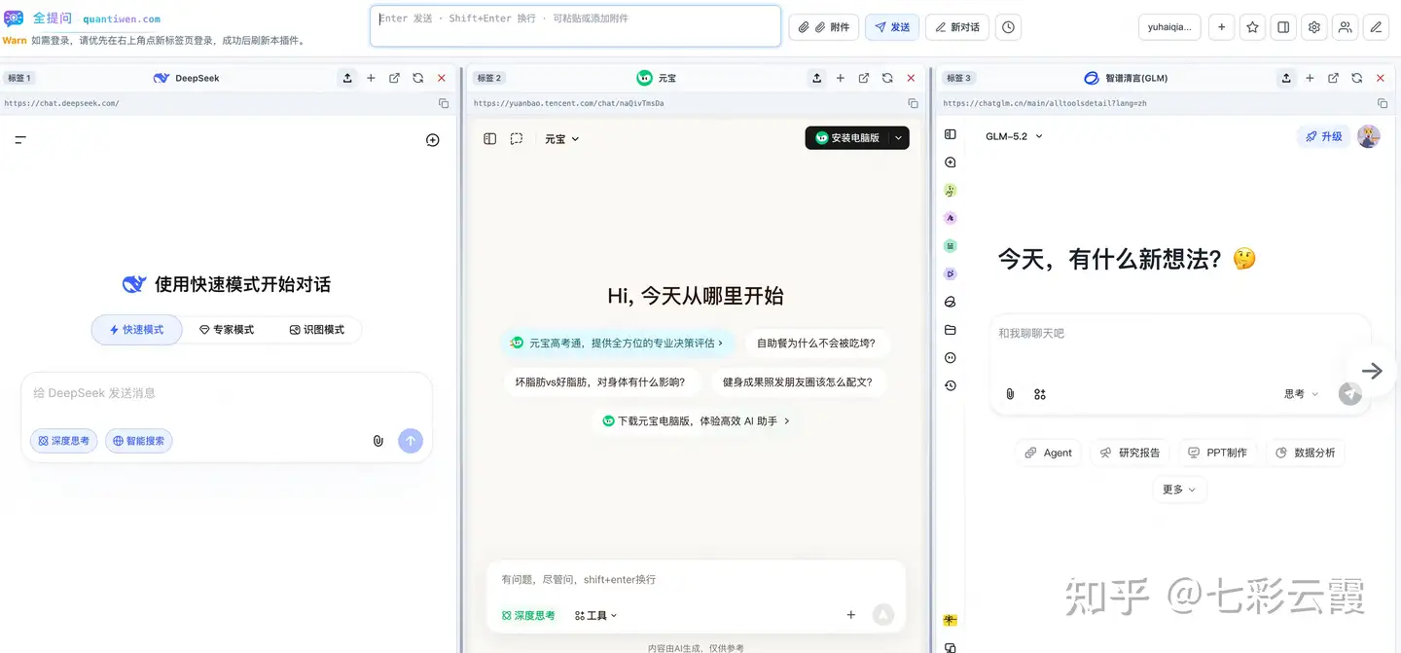The height and width of the screenshot is (653, 1401).
Task: Click plus icon in 元宝 input box
Action: [851, 614]
